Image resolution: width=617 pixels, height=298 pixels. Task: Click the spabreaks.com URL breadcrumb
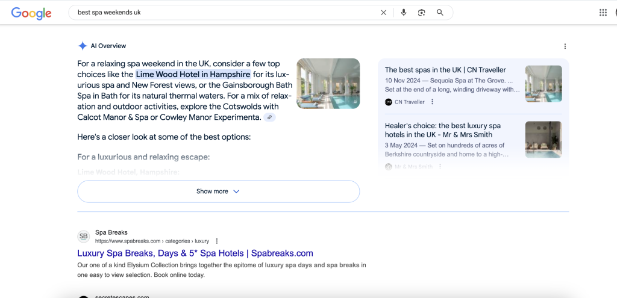(152, 241)
